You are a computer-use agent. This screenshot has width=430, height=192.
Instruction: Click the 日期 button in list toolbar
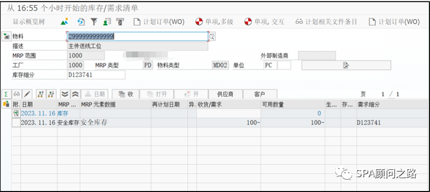coord(94,94)
